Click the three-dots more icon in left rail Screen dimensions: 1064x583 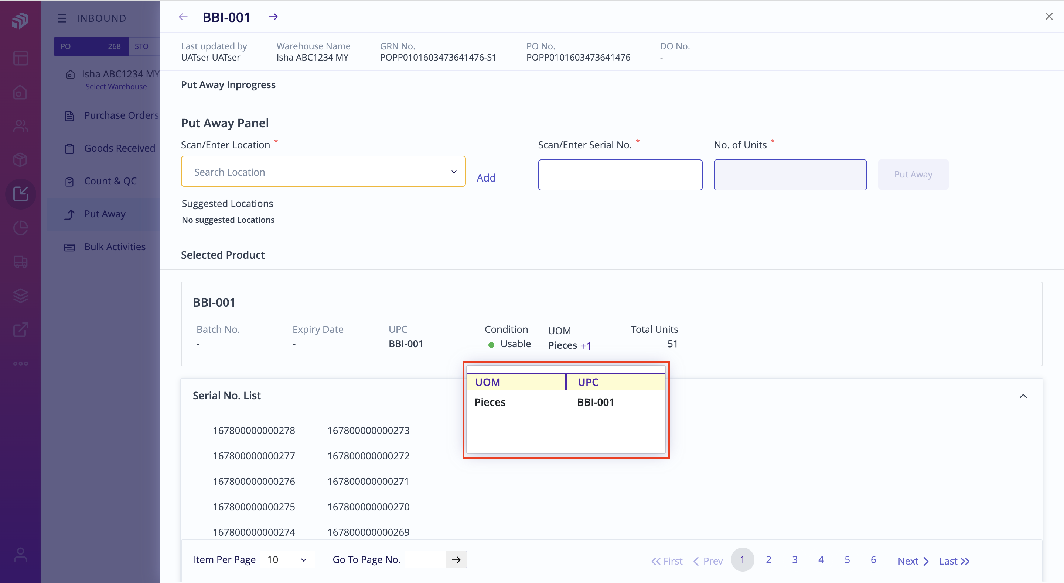coord(20,363)
